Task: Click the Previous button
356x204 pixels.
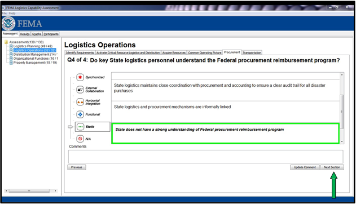Action: point(77,167)
